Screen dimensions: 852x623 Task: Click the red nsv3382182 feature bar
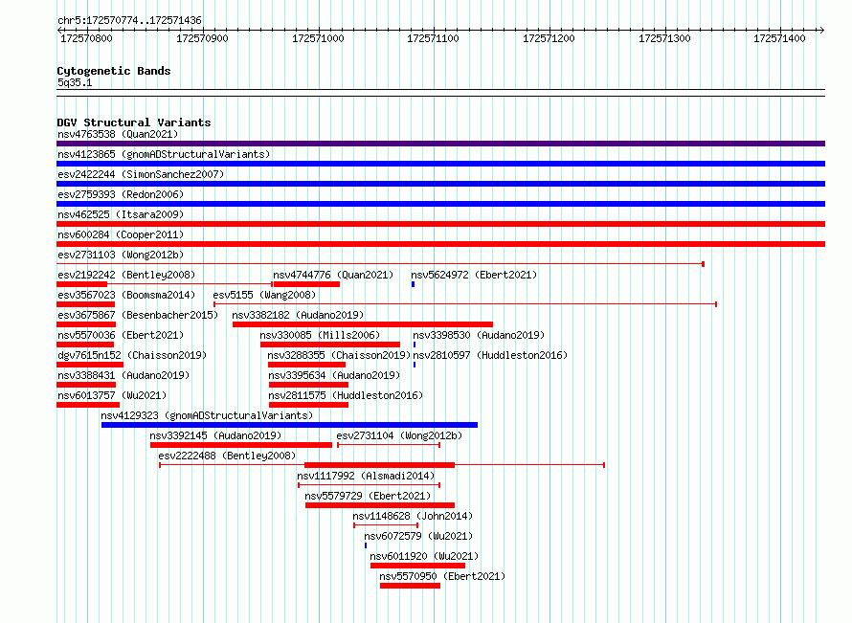[363, 324]
